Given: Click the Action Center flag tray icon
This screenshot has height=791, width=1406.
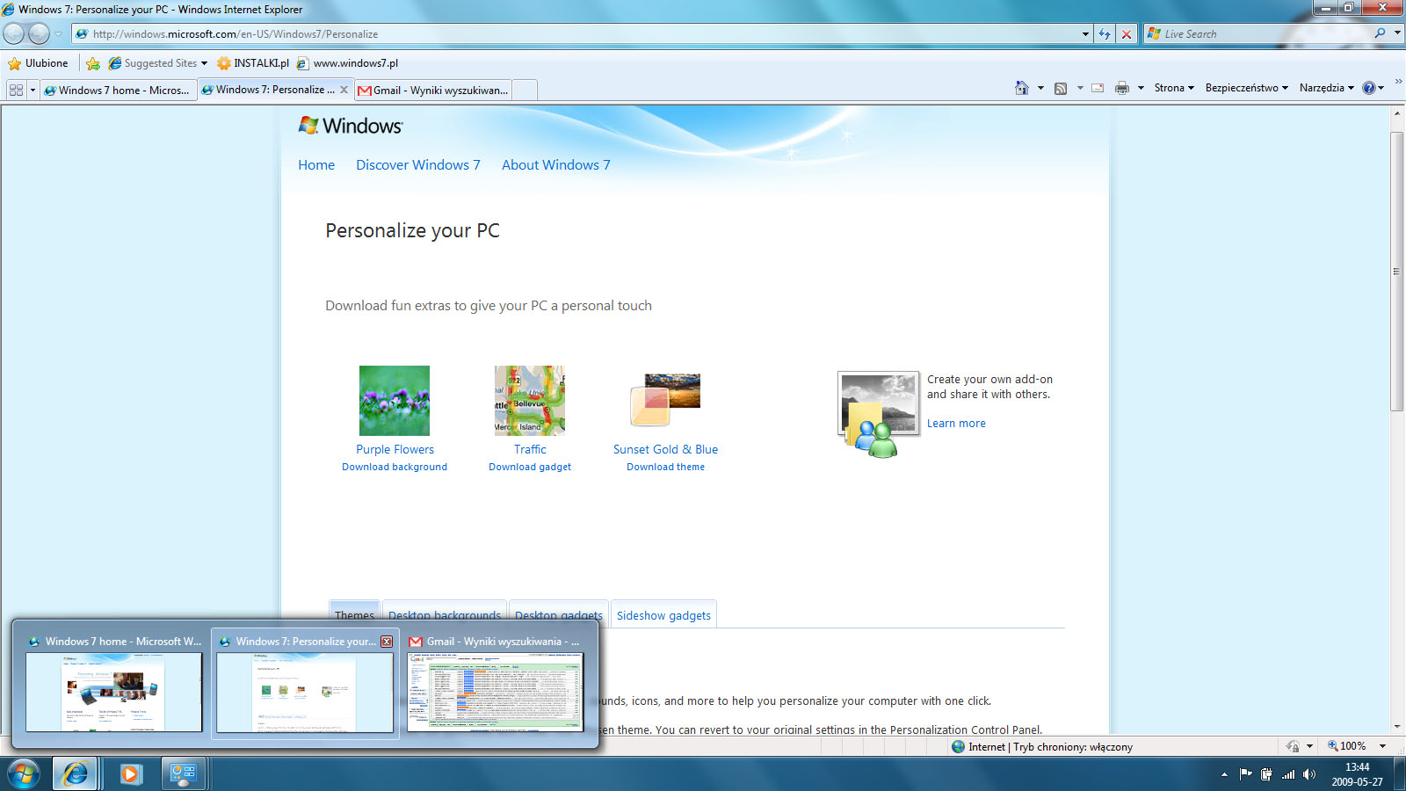Looking at the screenshot, I should [x=1245, y=774].
